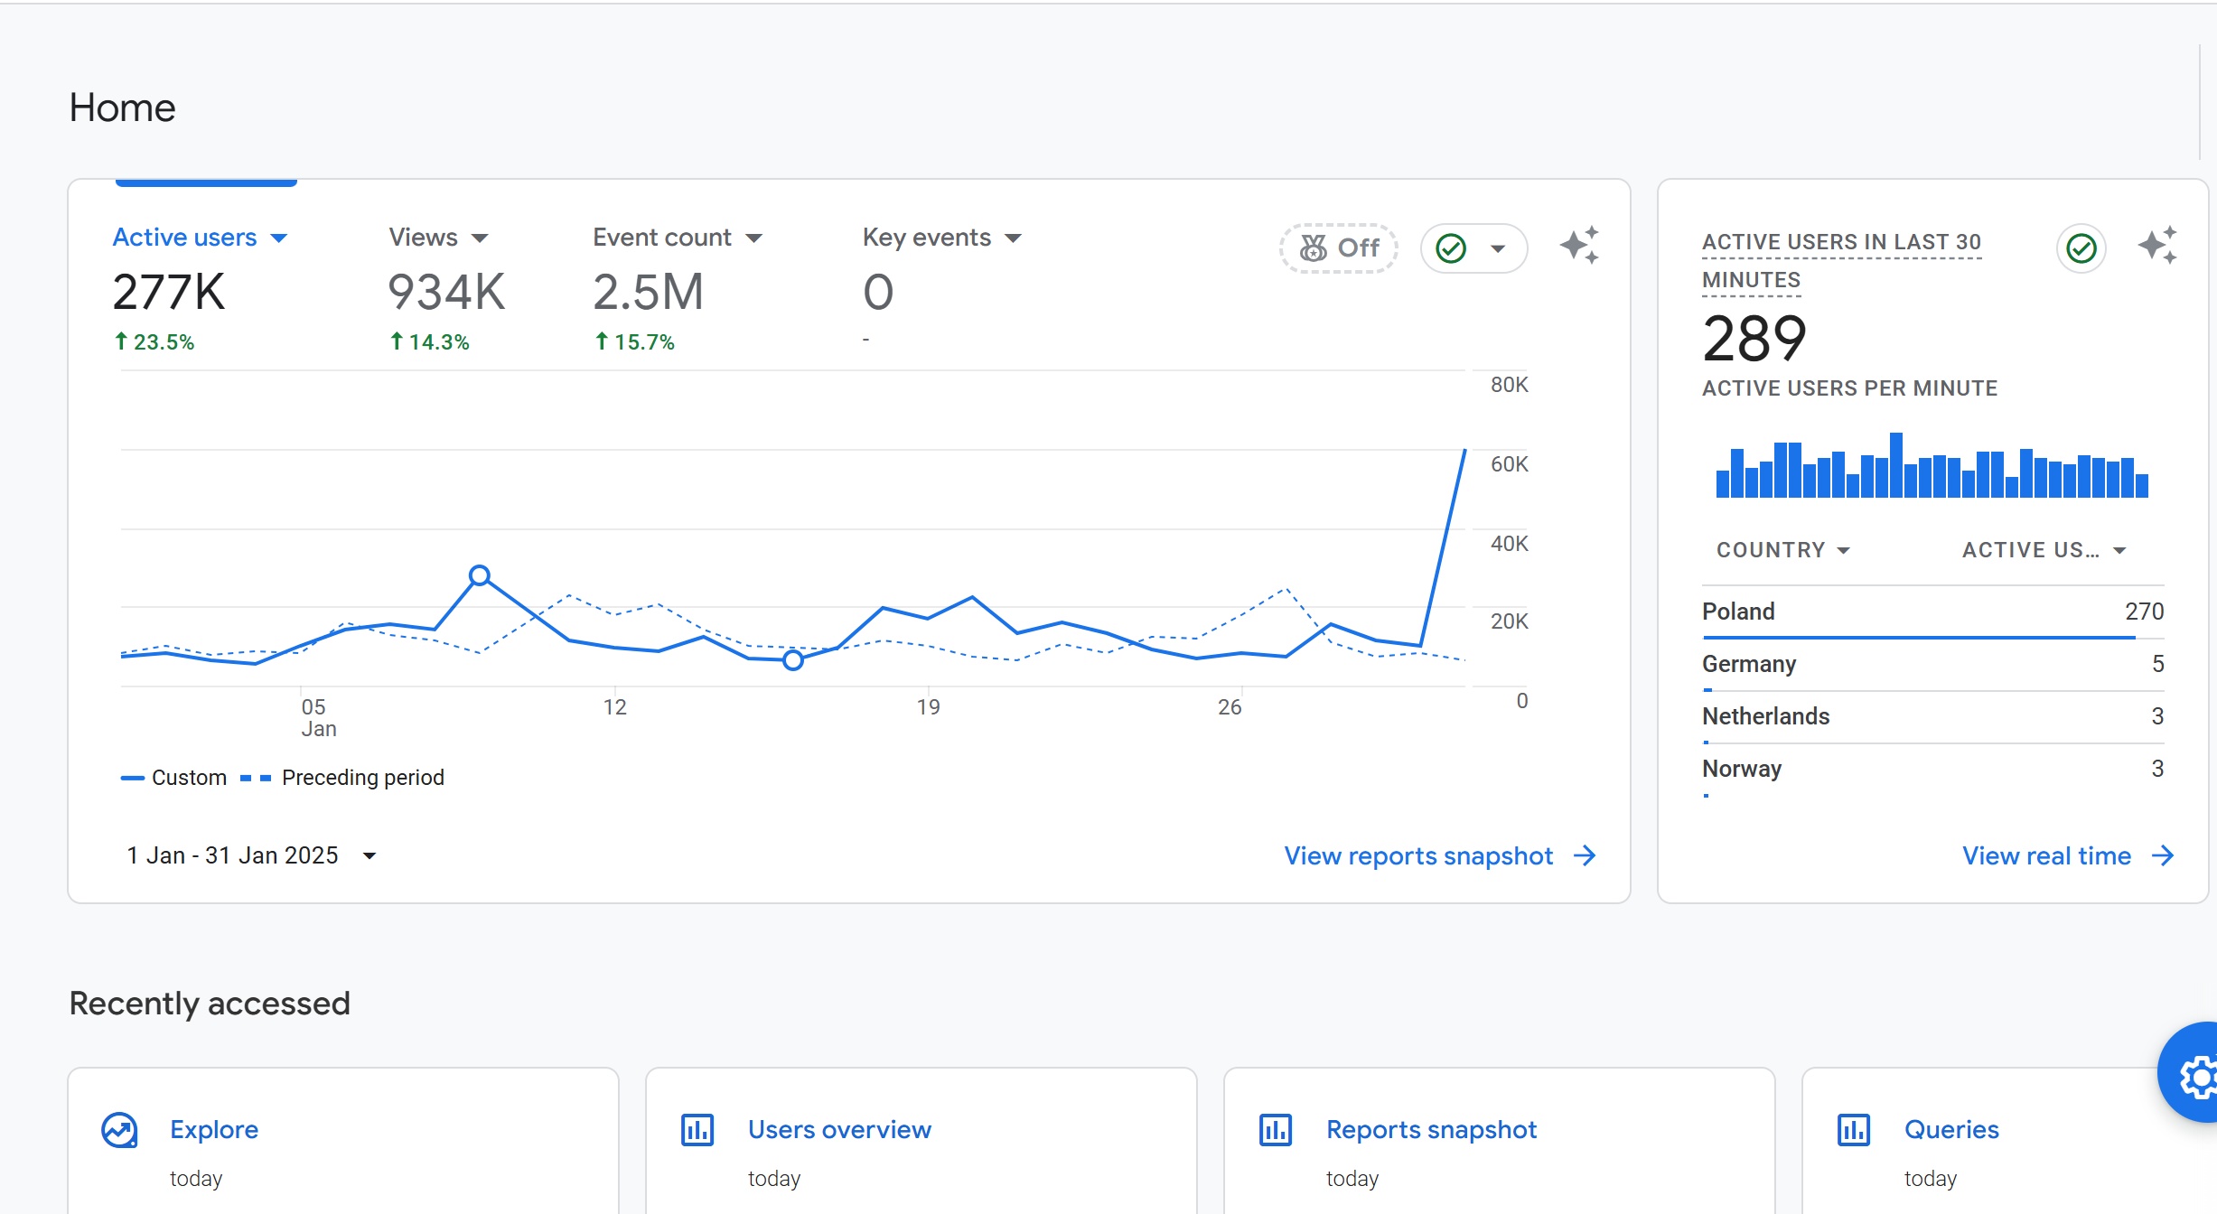Image resolution: width=2217 pixels, height=1214 pixels.
Task: Click the ACTIVE USERS IN LAST 30 MINUTES heading
Action: point(1841,261)
